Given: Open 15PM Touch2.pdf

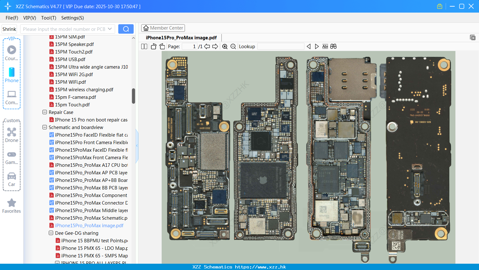Looking at the screenshot, I should click(74, 52).
